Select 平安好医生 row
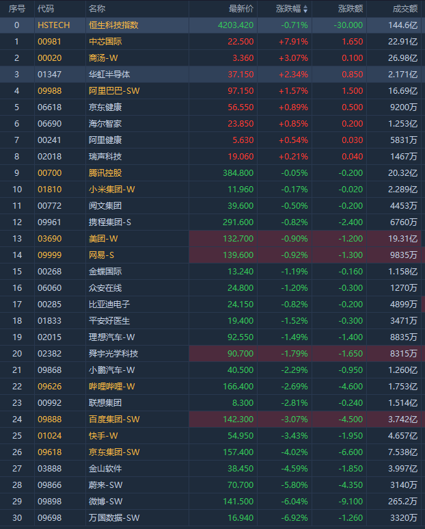 (212, 321)
